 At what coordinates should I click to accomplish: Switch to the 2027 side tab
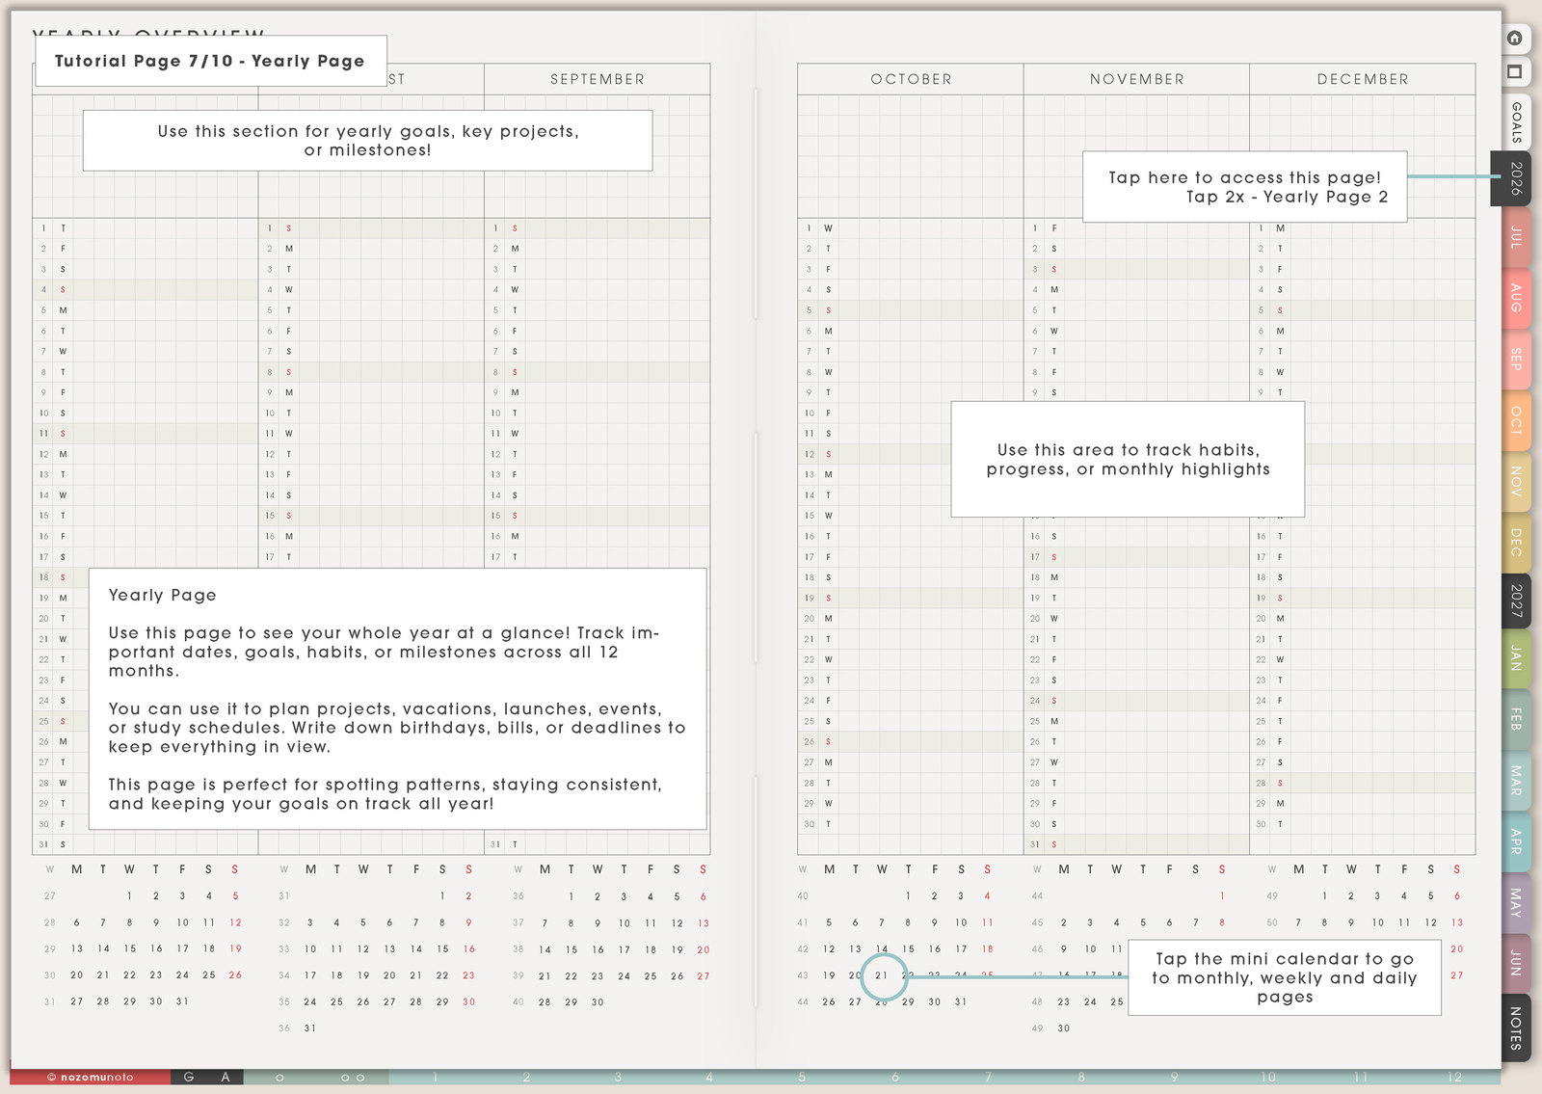pyautogui.click(x=1515, y=600)
